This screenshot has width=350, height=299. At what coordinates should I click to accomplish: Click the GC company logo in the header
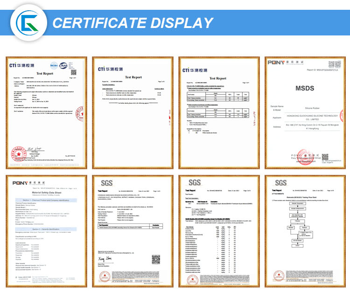pyautogui.click(x=28, y=22)
